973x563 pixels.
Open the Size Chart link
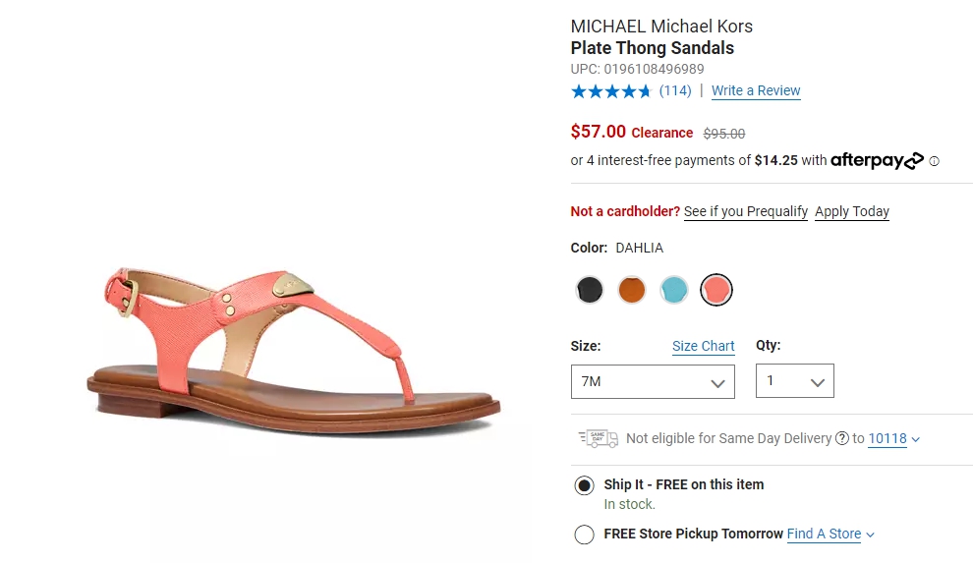(x=703, y=346)
